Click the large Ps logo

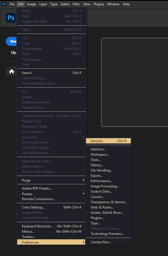click(x=11, y=18)
